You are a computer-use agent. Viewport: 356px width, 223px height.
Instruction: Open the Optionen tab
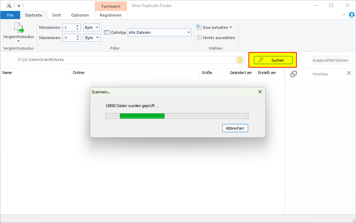point(80,15)
